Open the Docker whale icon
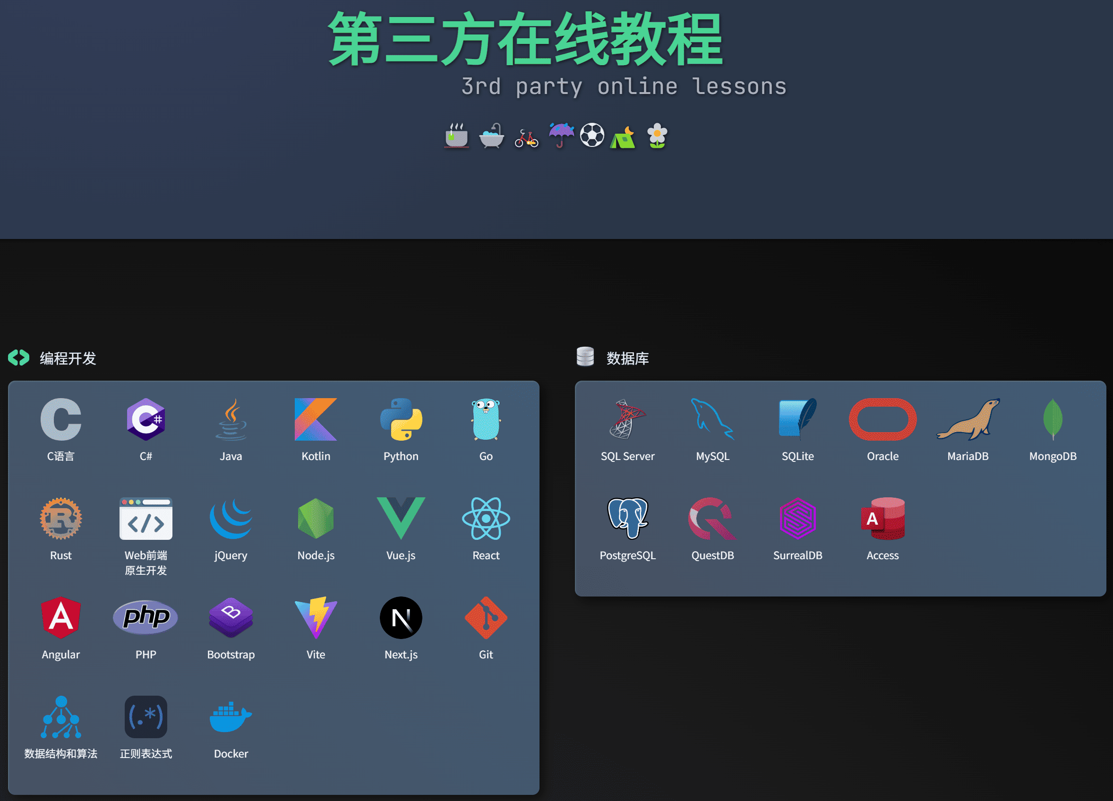 [x=231, y=716]
